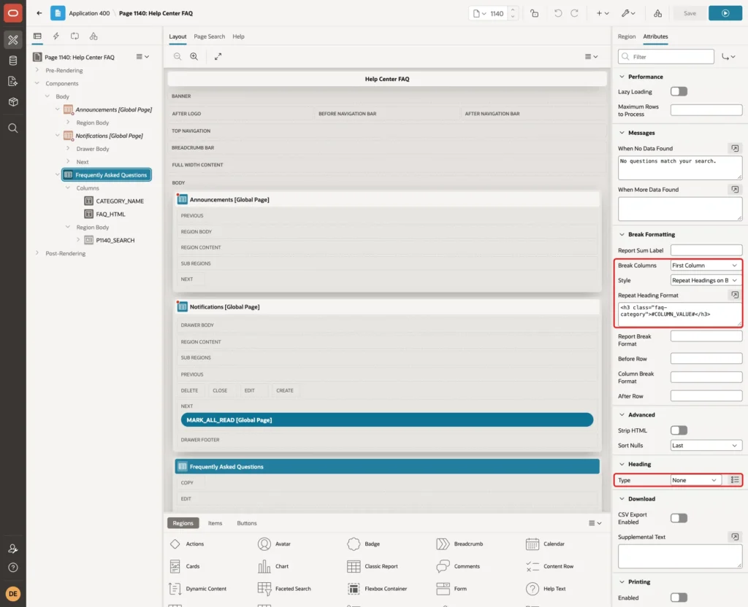This screenshot has height=607, width=748.
Task: Expand the layout to full screen
Action: (x=218, y=56)
